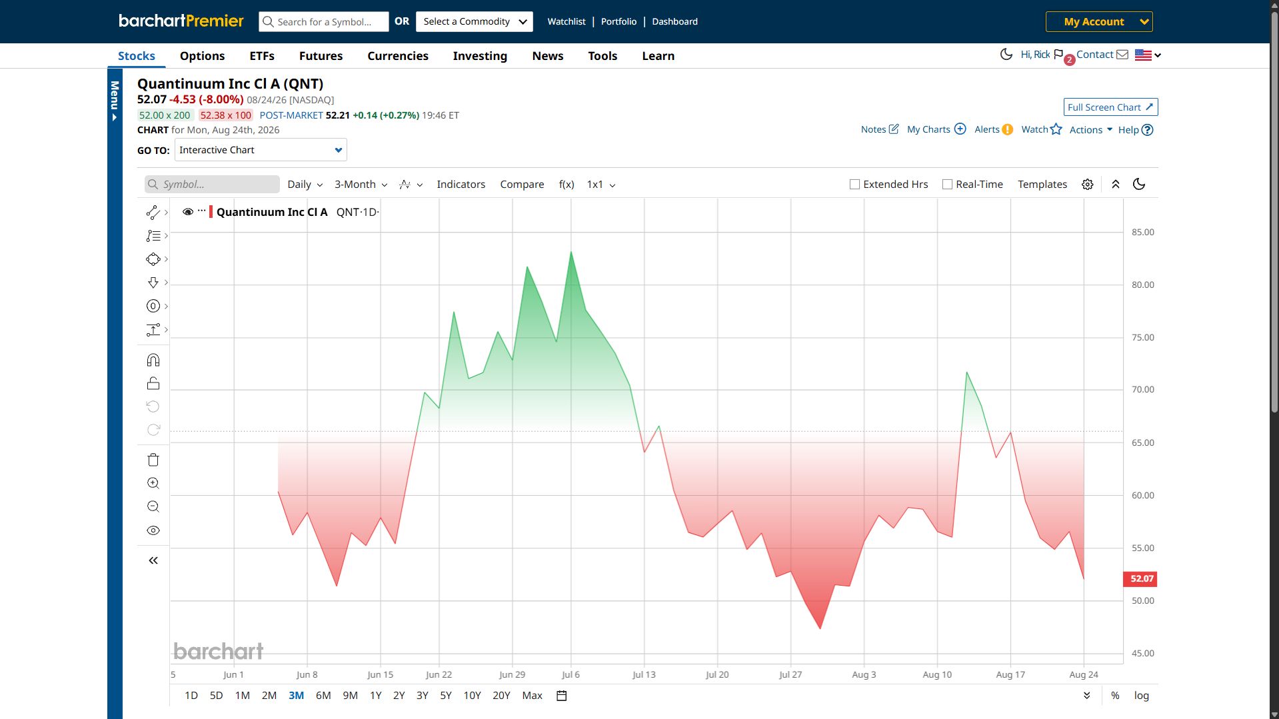The width and height of the screenshot is (1279, 719).
Task: Click the lock drawings icon
Action: [153, 383]
